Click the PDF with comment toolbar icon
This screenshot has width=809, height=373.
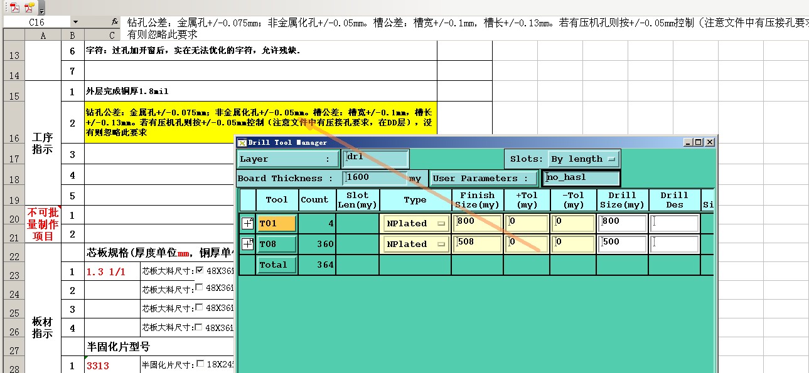click(29, 8)
